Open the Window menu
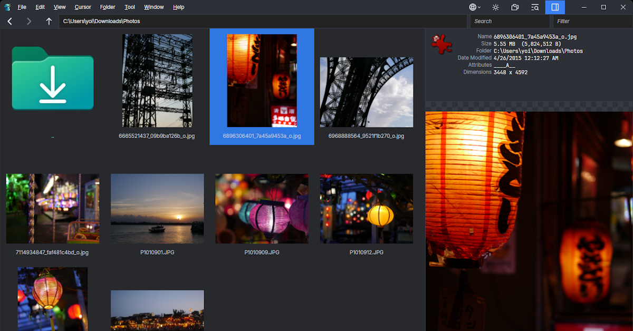Screen dimensions: 633x331 click(154, 7)
